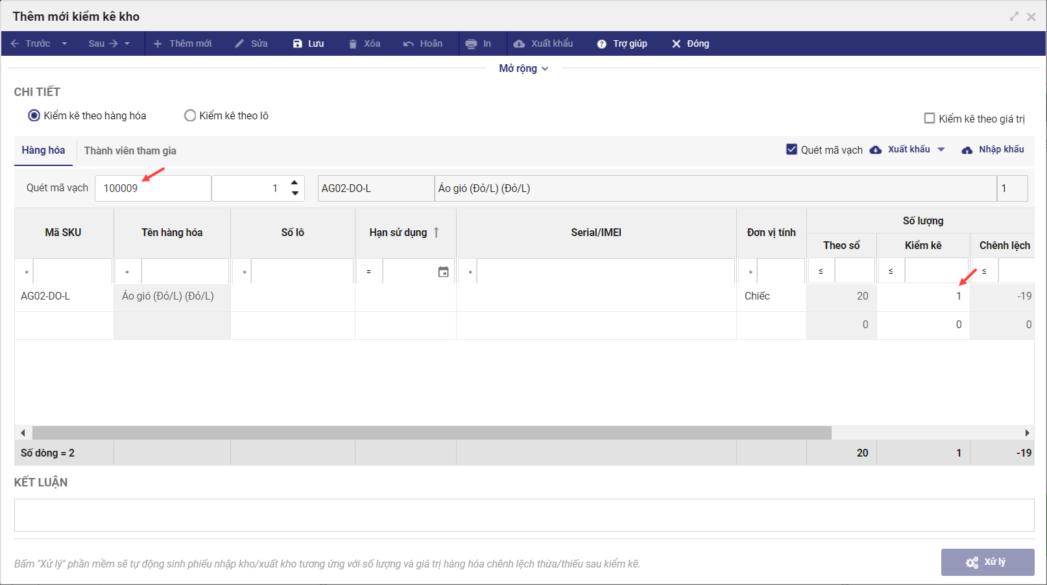Enable Kiểm kê theo giá trị checkbox

pyautogui.click(x=930, y=119)
